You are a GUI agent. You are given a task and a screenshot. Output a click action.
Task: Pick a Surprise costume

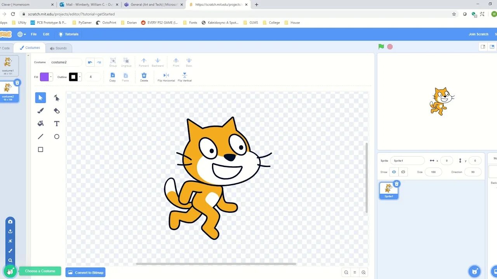10,241
